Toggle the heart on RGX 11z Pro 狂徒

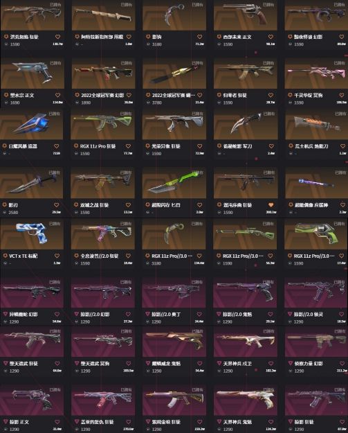[x=128, y=146]
